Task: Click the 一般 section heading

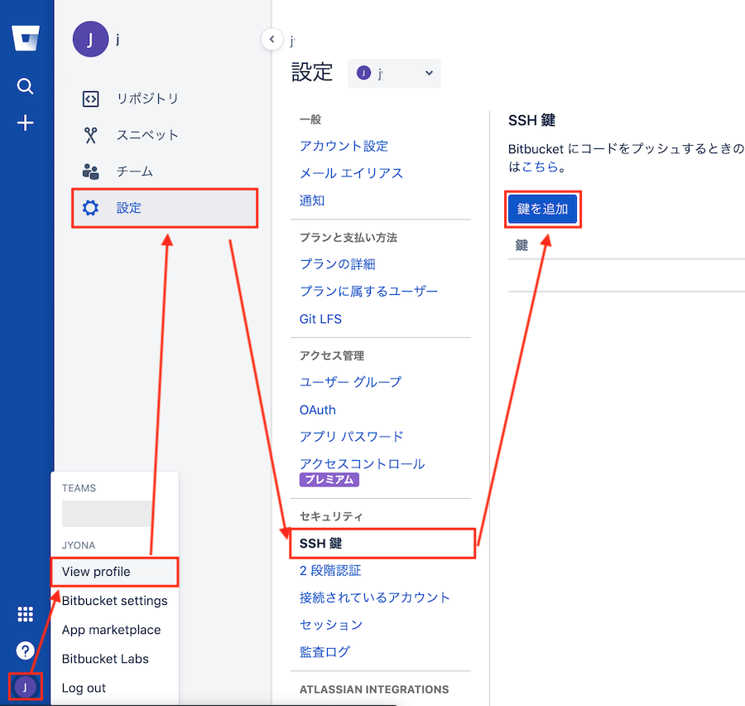Action: 310,119
